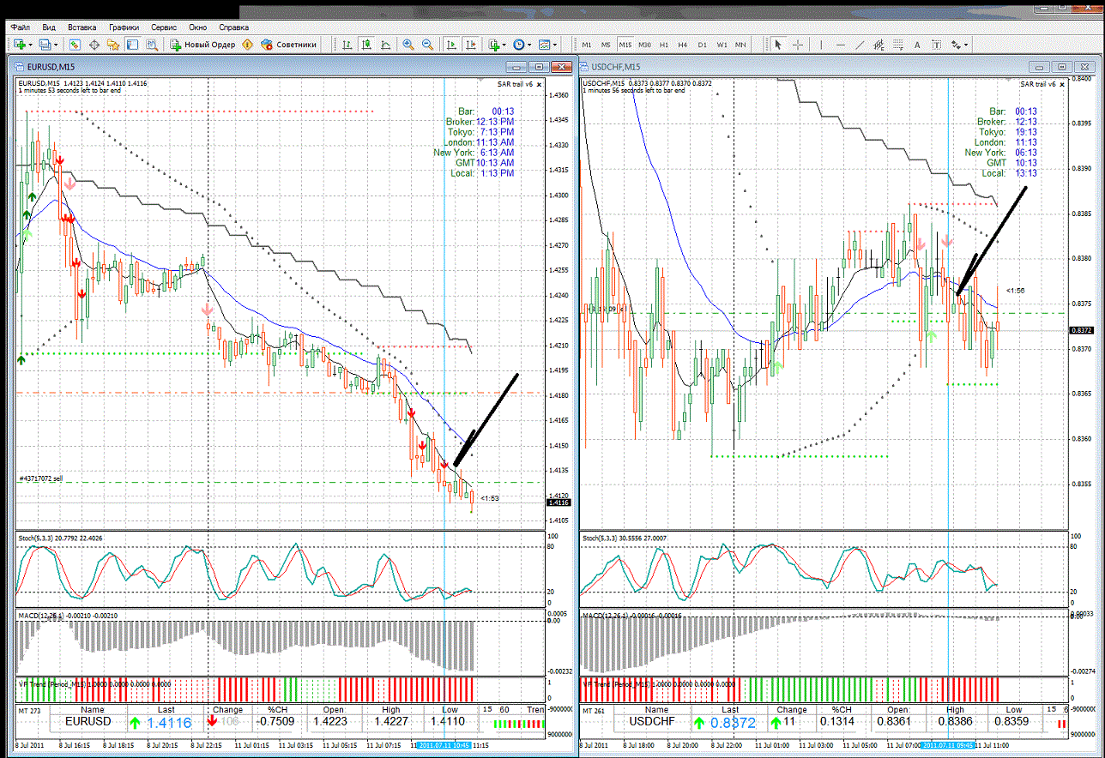
Task: Launch MetaEditor via yellow diamond icon
Action: pyautogui.click(x=247, y=44)
